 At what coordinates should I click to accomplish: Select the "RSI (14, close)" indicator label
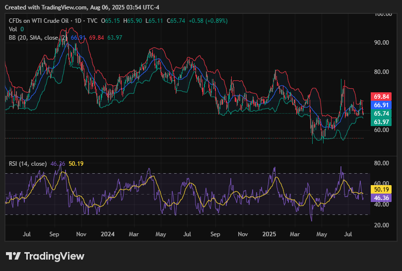(x=28, y=164)
